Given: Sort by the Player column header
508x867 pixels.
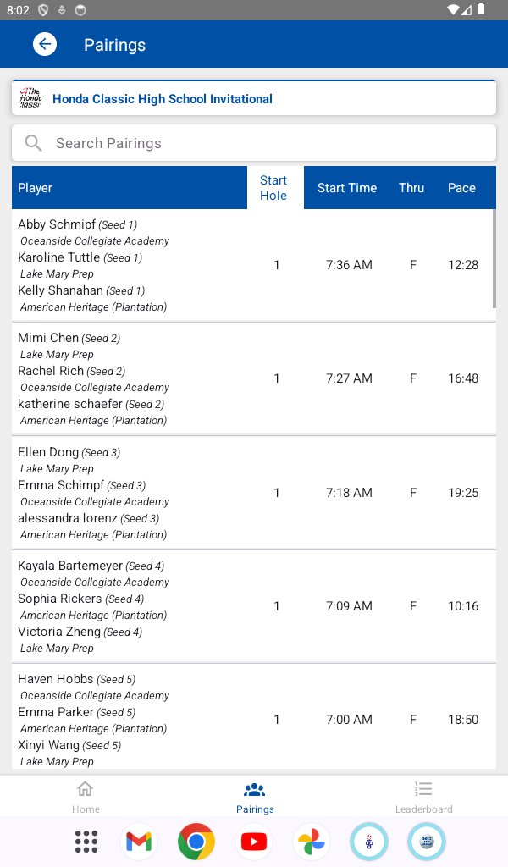Looking at the screenshot, I should click(x=35, y=188).
